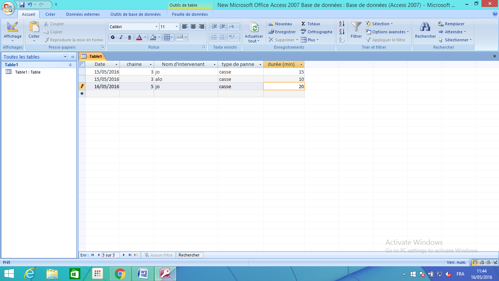499x281 pixels.
Task: Open Sélectionner dropdown
Action: (455, 40)
